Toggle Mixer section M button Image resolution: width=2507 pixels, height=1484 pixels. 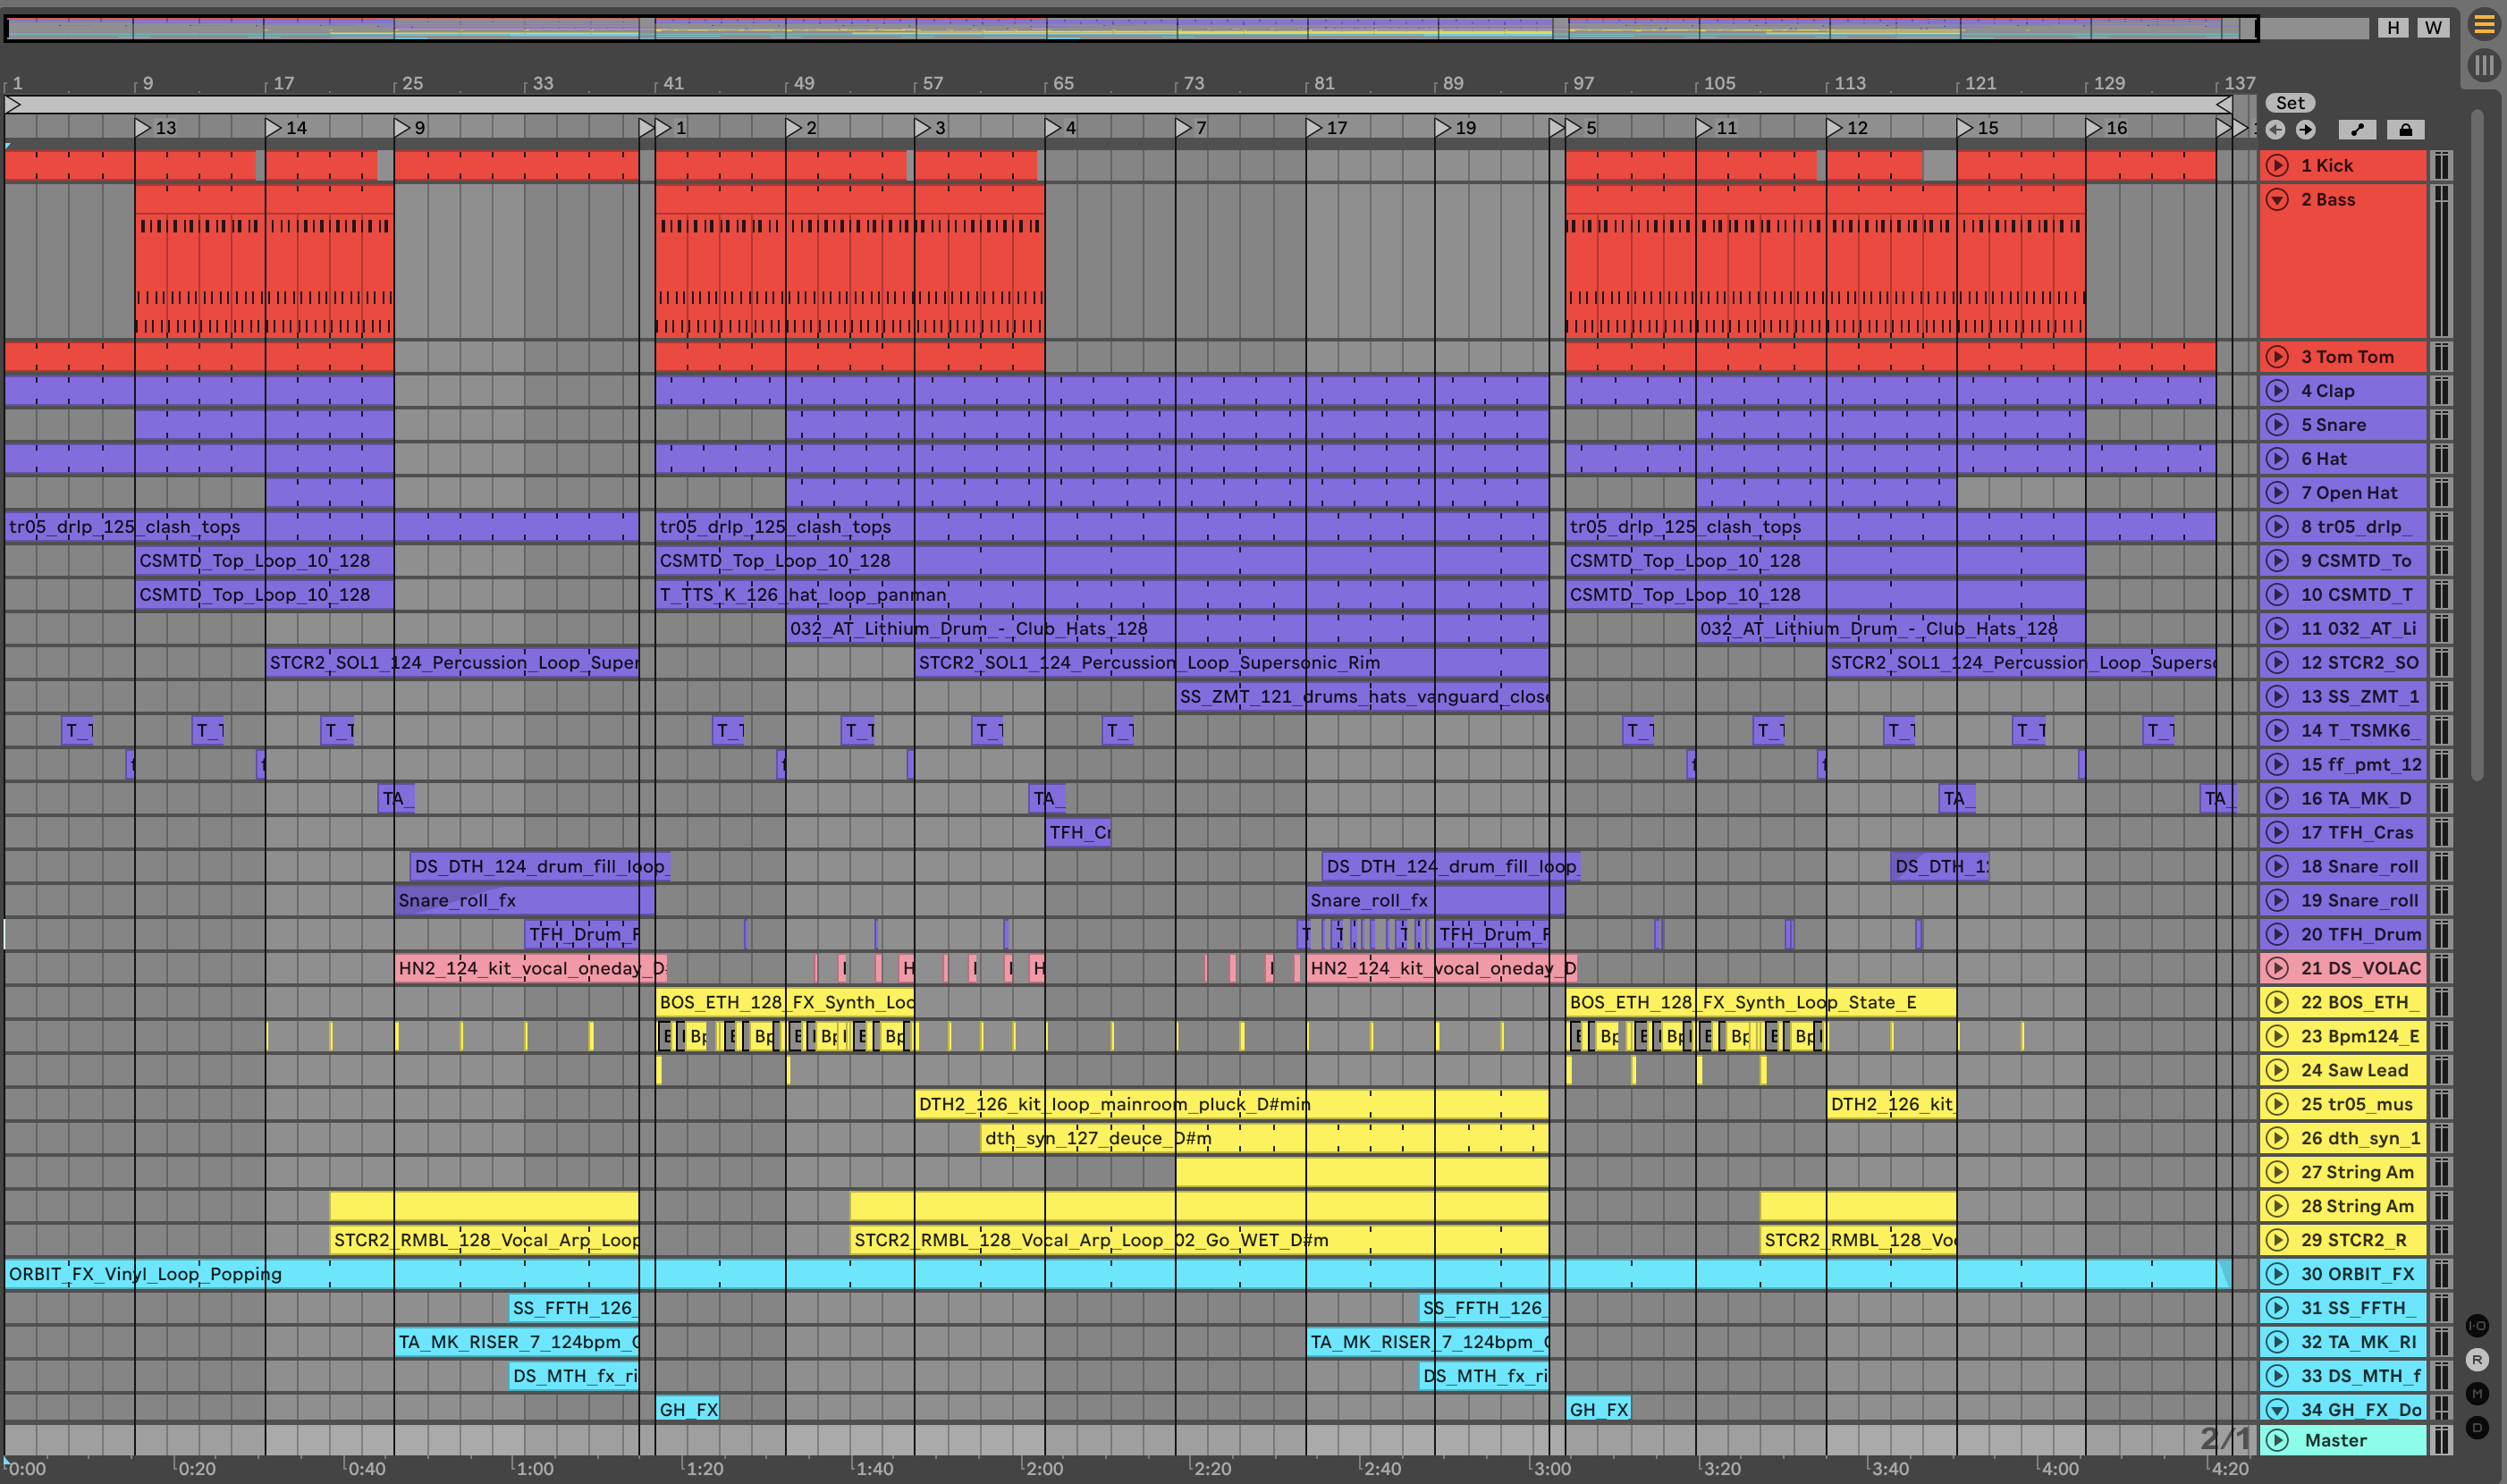coord(2477,1393)
